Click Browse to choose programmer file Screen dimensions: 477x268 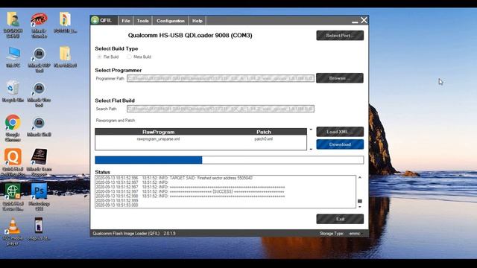click(x=340, y=78)
